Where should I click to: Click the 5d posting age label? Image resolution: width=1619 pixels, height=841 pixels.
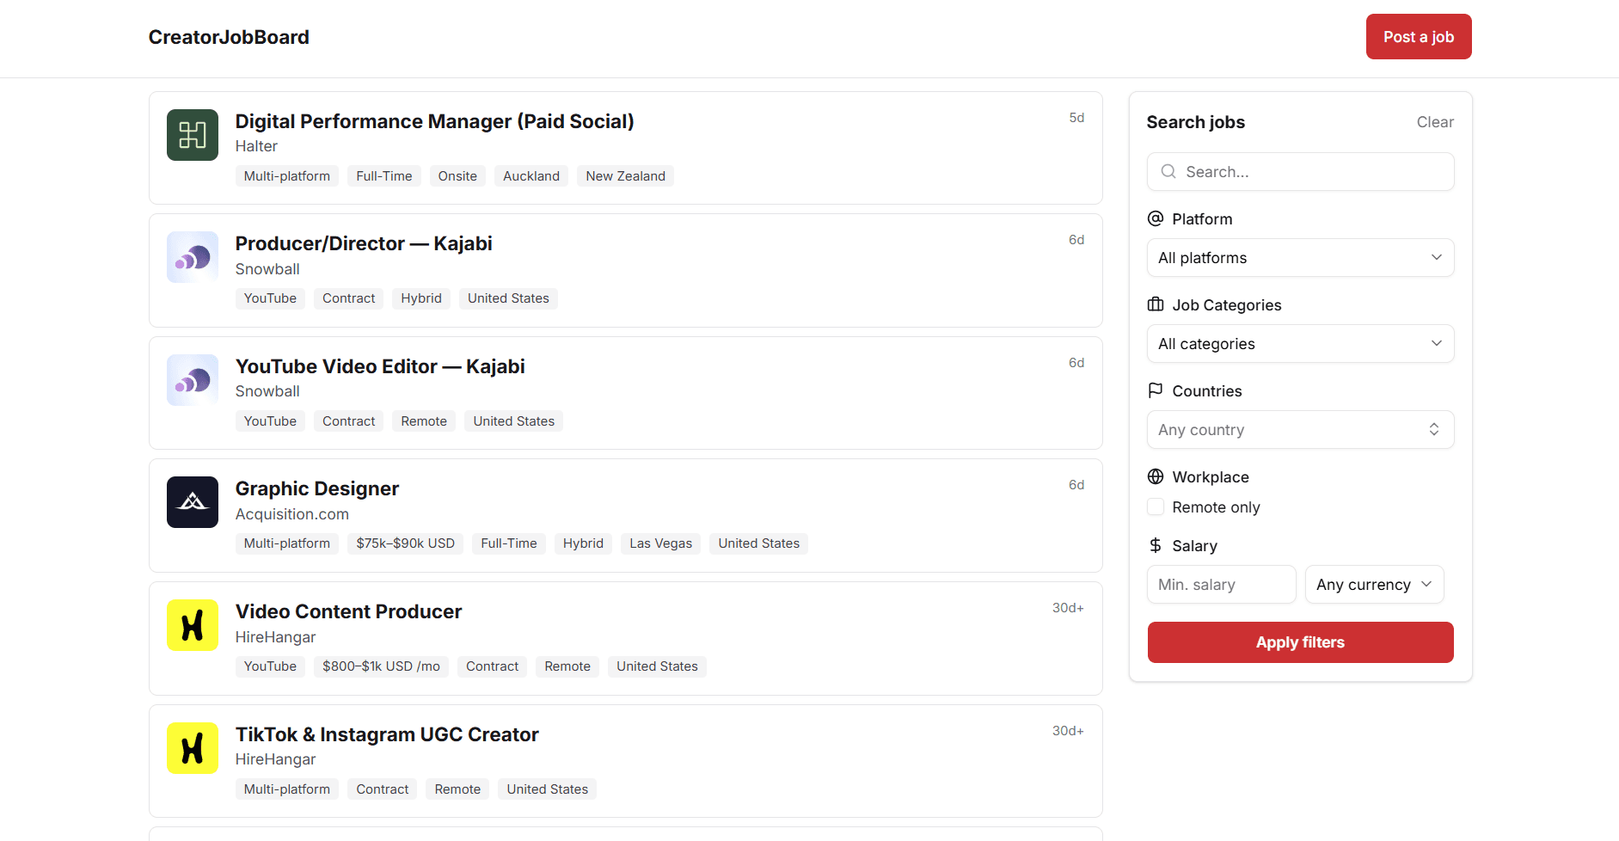pyautogui.click(x=1076, y=118)
